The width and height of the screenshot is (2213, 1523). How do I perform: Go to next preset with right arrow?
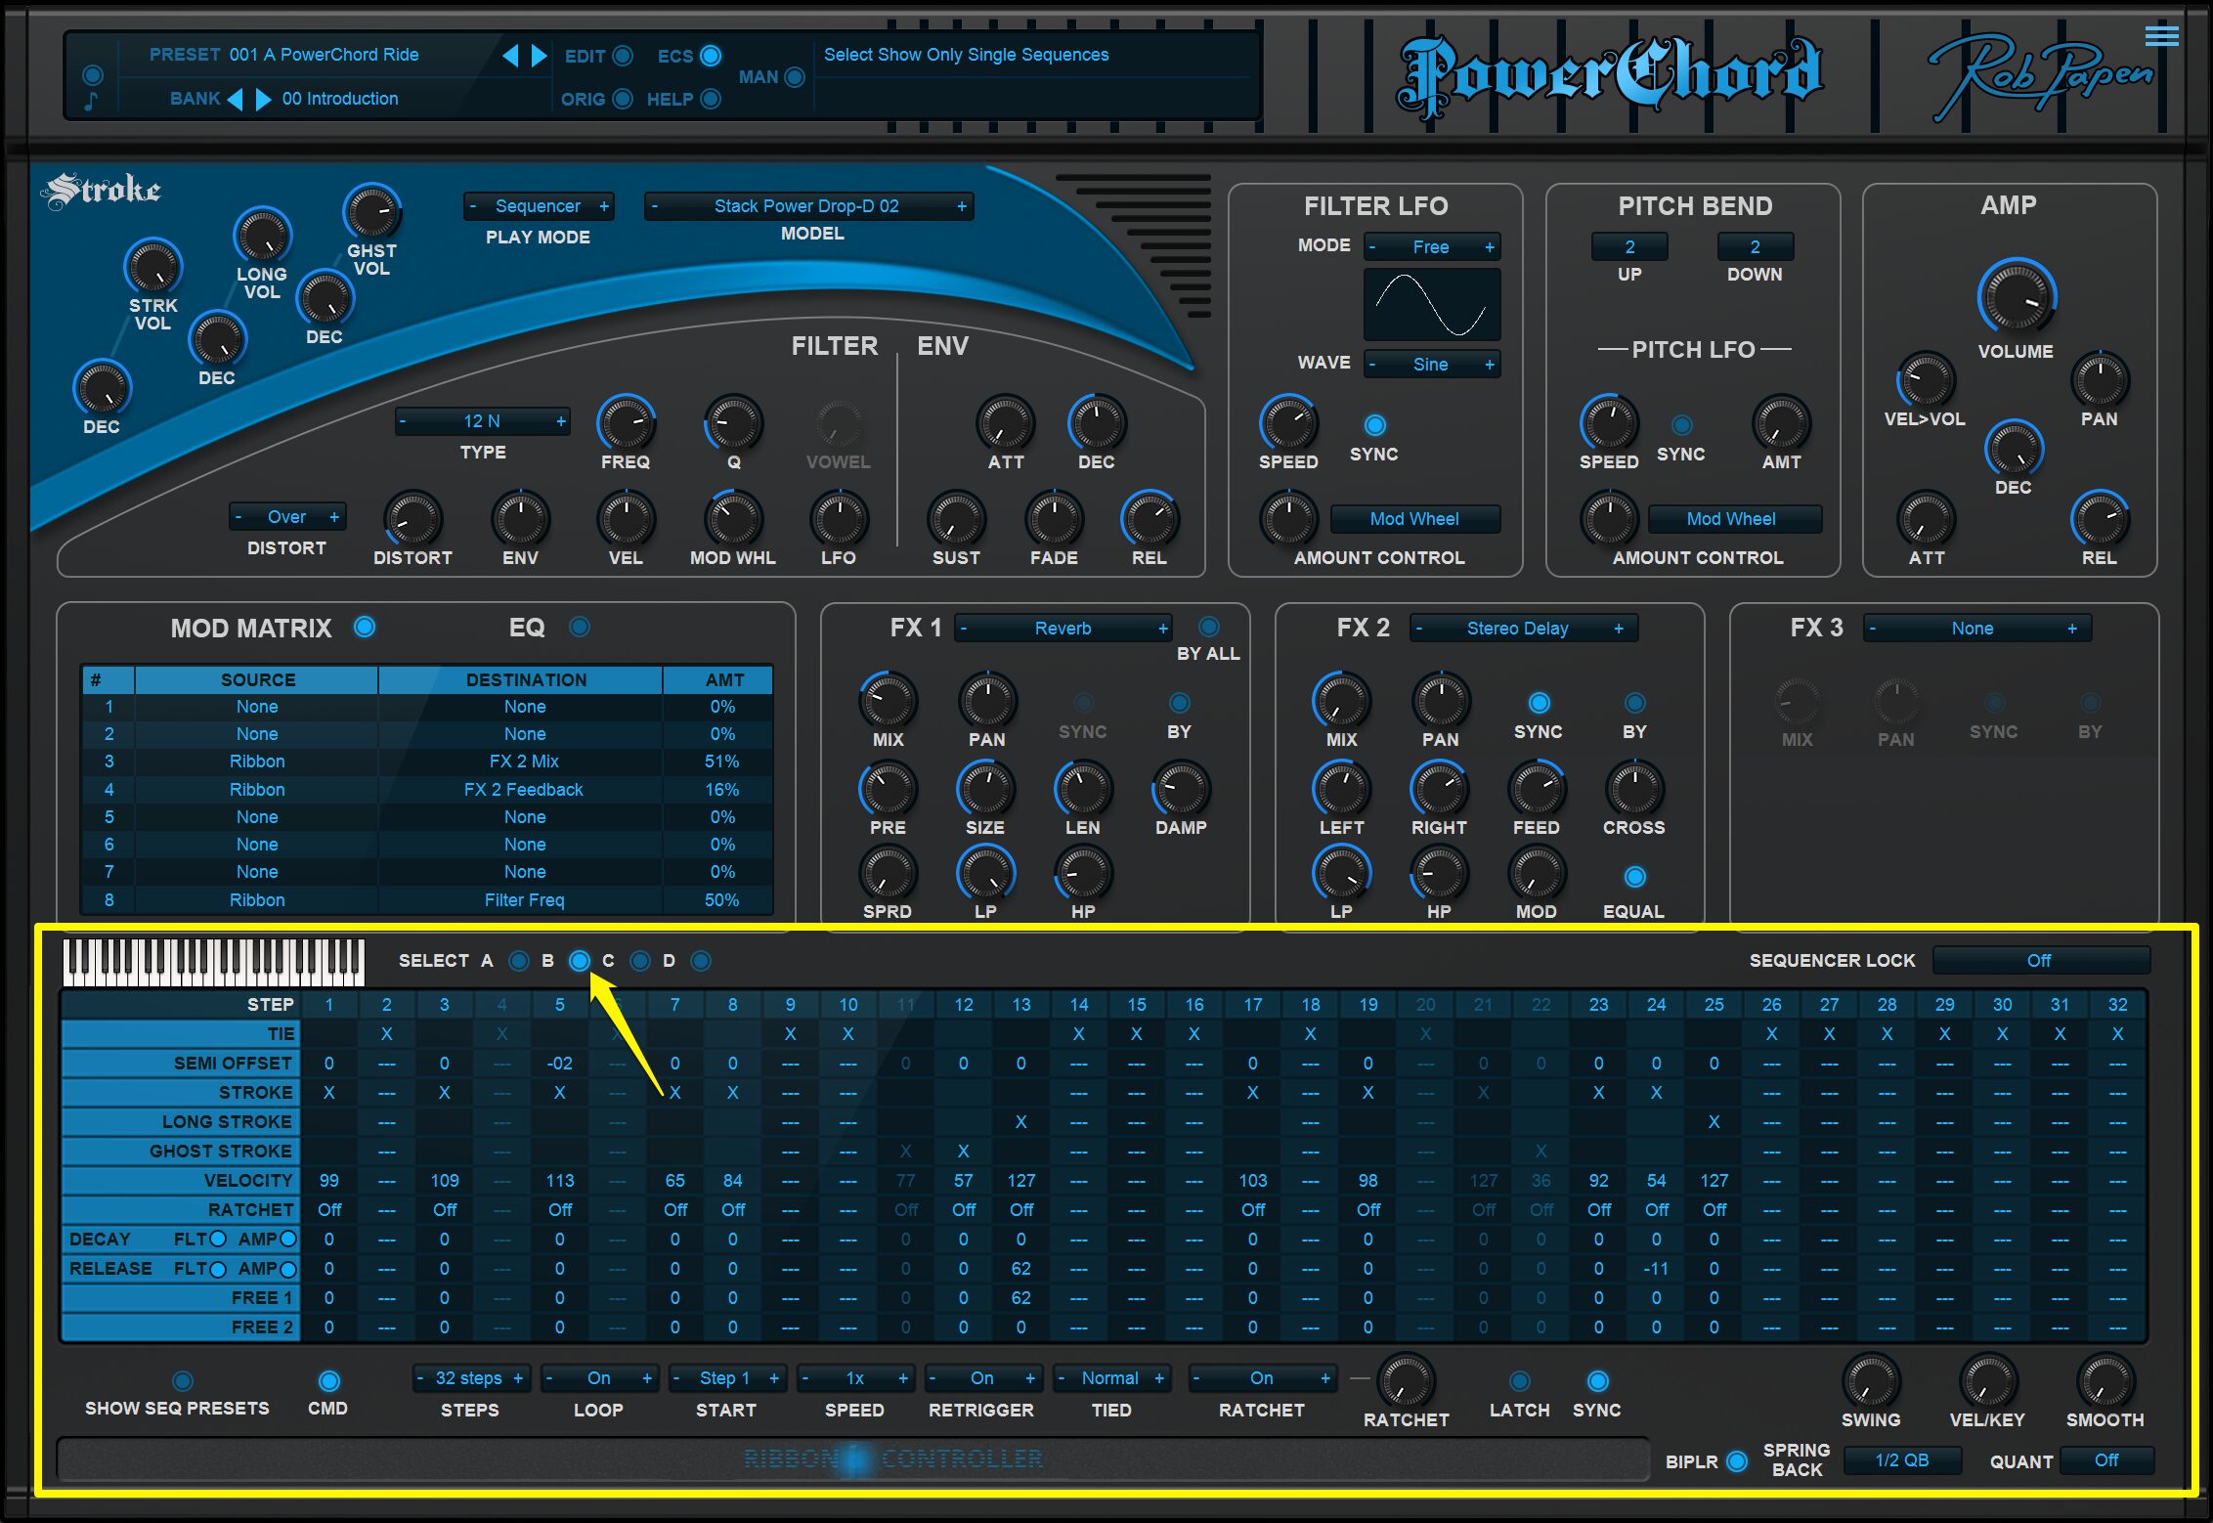tap(540, 56)
